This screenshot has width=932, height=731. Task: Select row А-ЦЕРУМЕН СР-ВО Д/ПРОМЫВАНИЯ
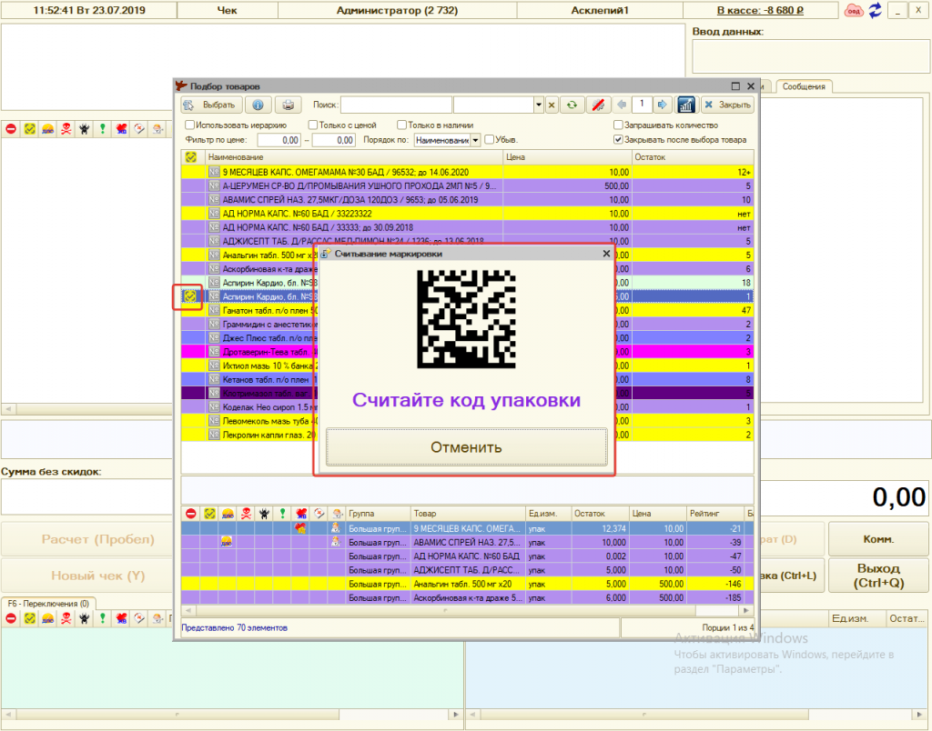[x=468, y=185]
